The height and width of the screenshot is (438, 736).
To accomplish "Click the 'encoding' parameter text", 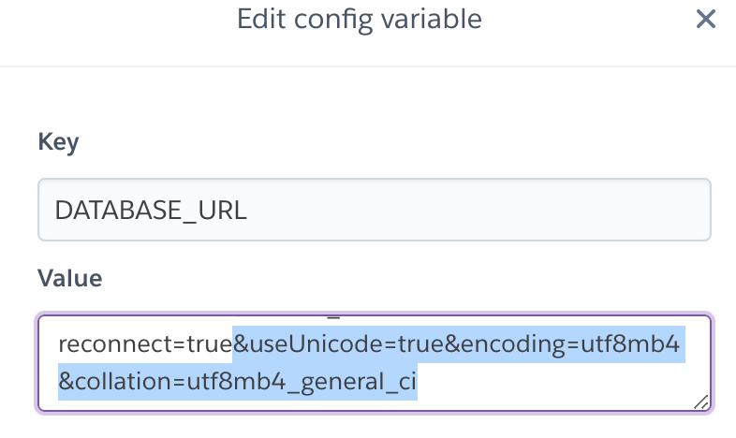I will click(506, 344).
